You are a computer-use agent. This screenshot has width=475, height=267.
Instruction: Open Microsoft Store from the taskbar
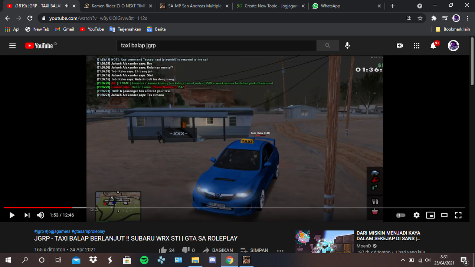coord(127,260)
